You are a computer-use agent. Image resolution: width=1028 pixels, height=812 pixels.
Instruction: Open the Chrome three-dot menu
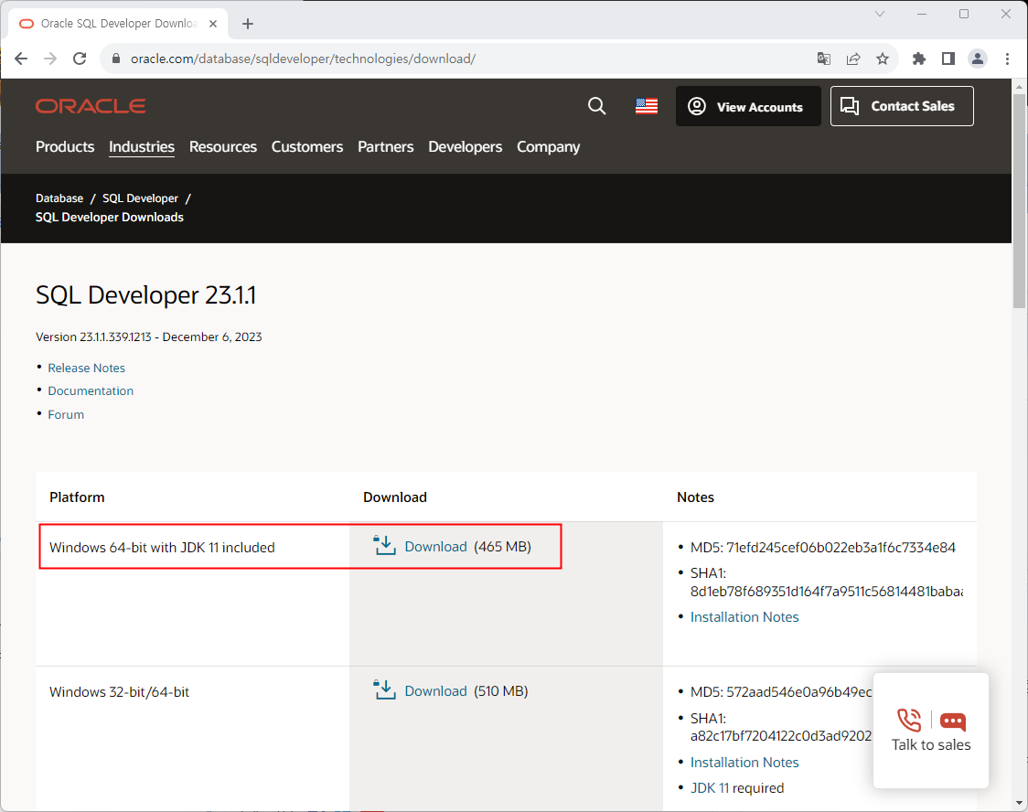pos(1007,59)
